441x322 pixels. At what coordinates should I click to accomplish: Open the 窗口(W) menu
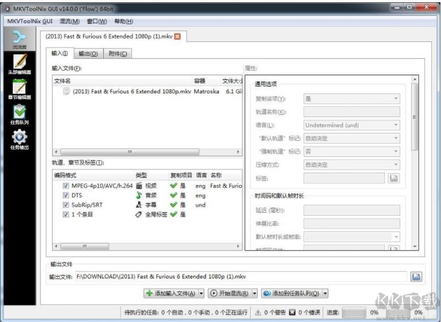97,21
